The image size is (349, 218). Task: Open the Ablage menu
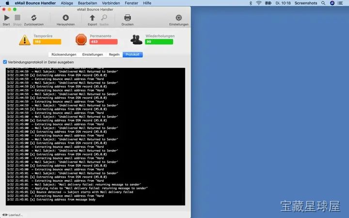tap(67, 3)
